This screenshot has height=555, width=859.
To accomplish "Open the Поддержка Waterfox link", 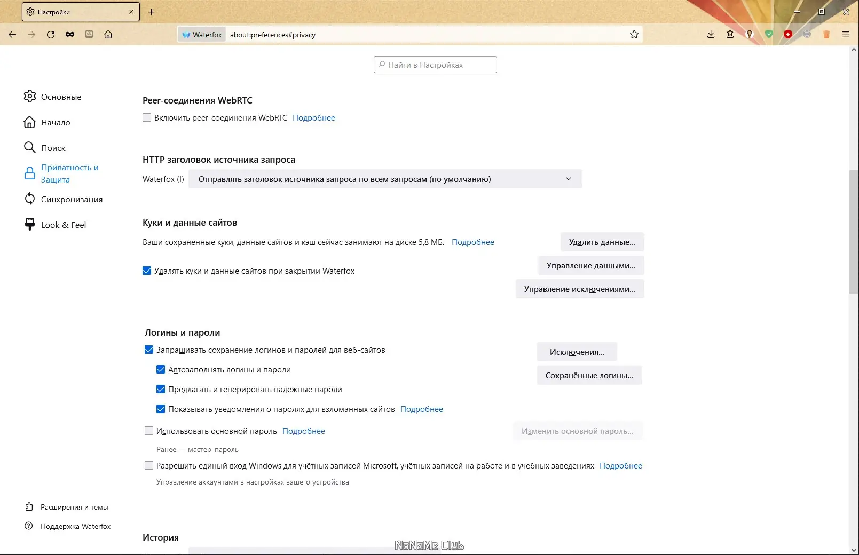I will pyautogui.click(x=76, y=526).
